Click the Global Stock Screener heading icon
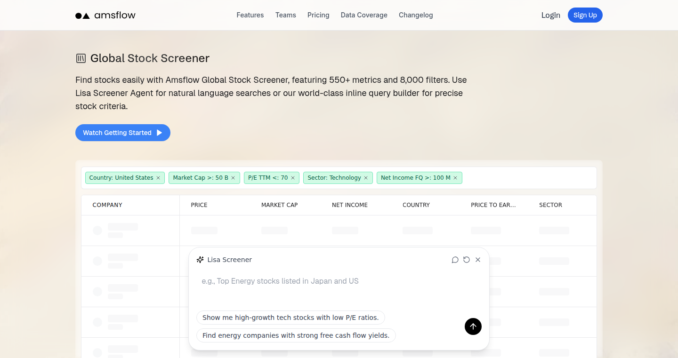Viewport: 678px width, 358px height. (x=81, y=58)
